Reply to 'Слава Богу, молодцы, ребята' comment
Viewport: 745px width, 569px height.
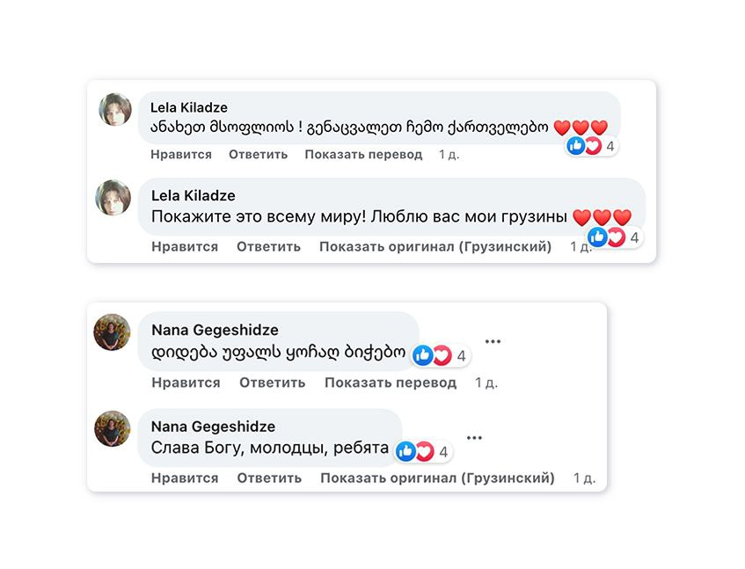(x=269, y=478)
